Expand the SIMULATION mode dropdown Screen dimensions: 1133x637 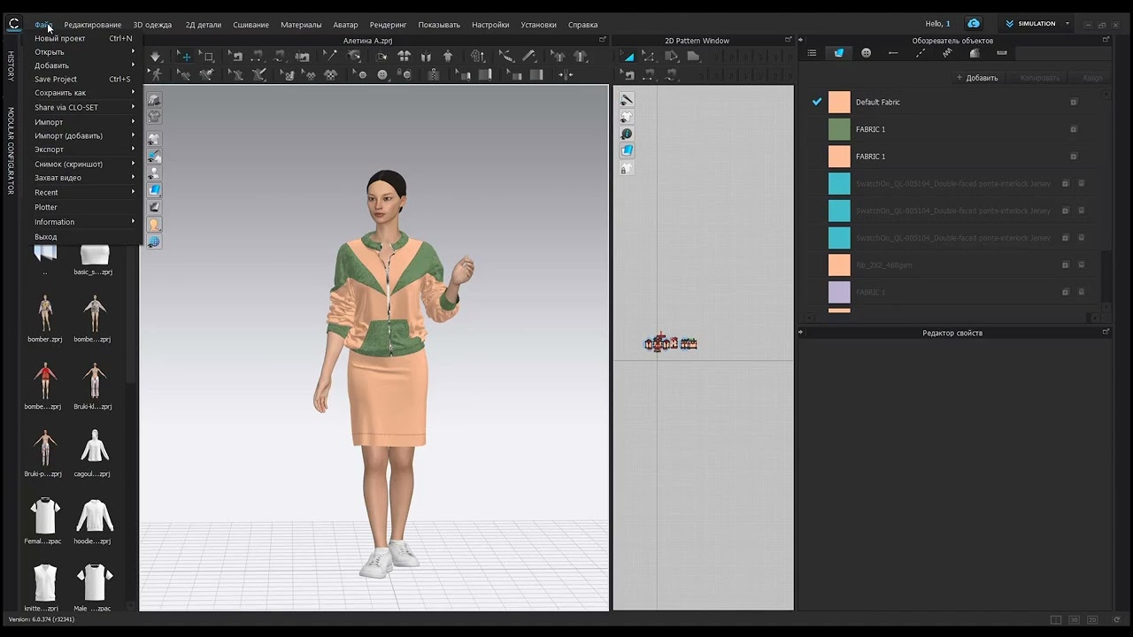tap(1067, 24)
